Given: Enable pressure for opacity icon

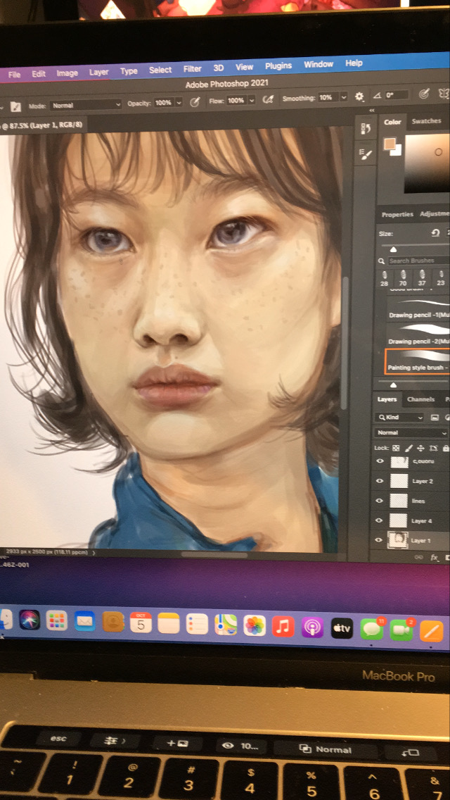Looking at the screenshot, I should click(x=194, y=101).
